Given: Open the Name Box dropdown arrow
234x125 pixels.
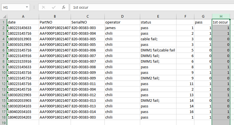Looking at the screenshot, I should 27,7.
